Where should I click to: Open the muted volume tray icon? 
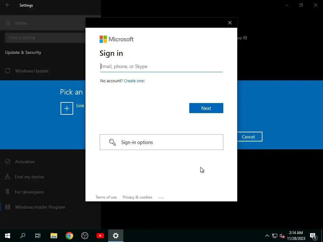[282, 236]
